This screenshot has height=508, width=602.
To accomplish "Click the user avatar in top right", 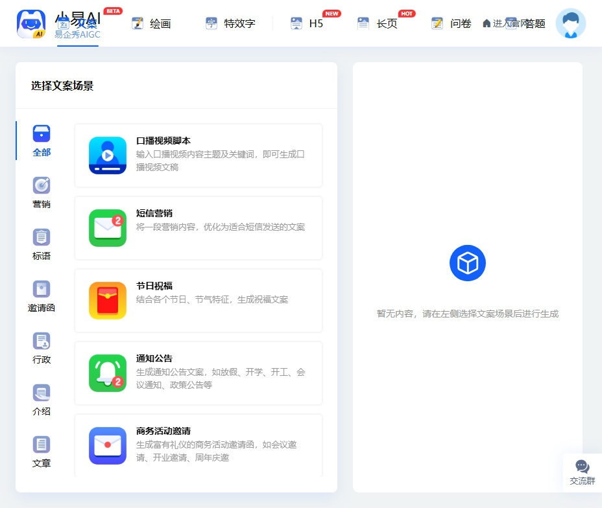I will (x=570, y=23).
